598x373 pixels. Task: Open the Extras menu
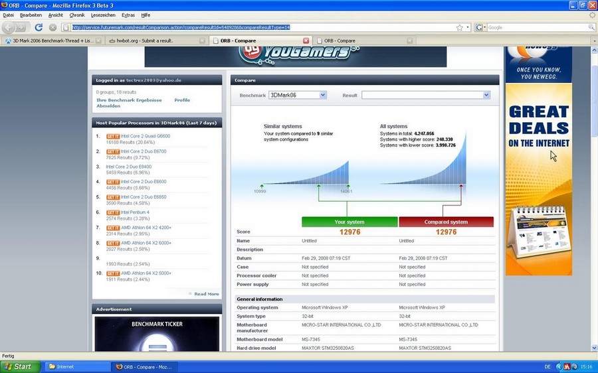pyautogui.click(x=128, y=15)
